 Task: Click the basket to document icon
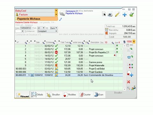coord(130,58)
